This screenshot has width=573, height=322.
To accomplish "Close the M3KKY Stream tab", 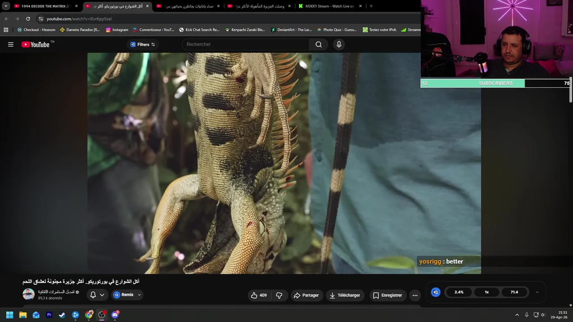I will [360, 6].
